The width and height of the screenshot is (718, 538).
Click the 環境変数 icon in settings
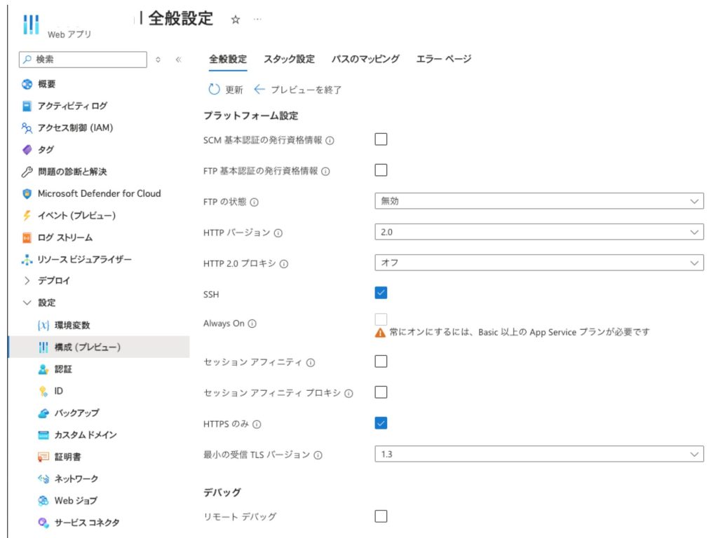coord(43,326)
